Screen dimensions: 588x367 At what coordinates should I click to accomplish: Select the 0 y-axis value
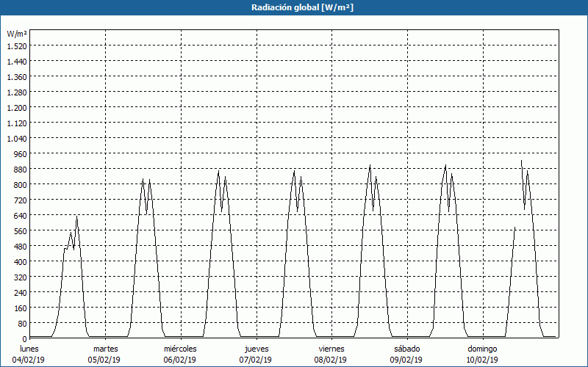(25, 338)
